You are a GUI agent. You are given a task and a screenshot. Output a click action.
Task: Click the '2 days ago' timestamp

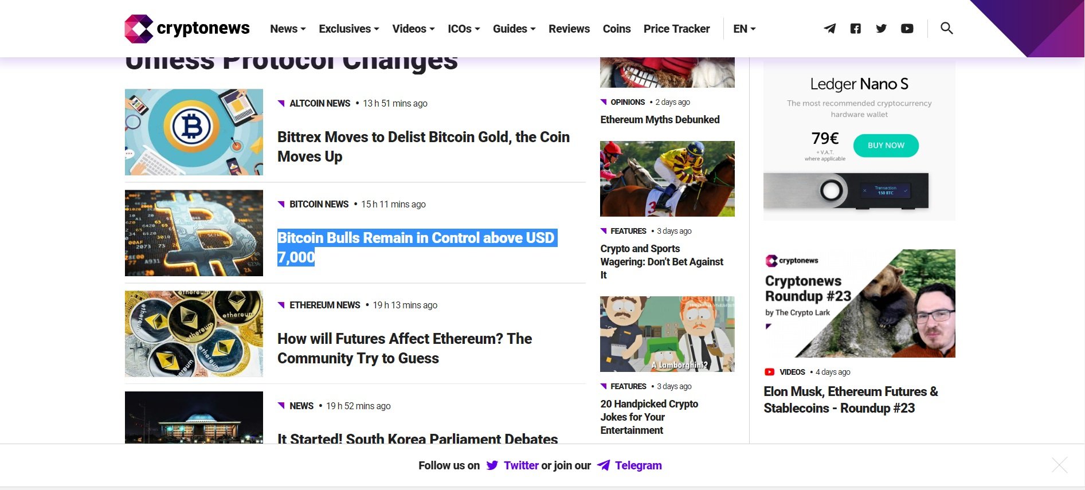(673, 102)
